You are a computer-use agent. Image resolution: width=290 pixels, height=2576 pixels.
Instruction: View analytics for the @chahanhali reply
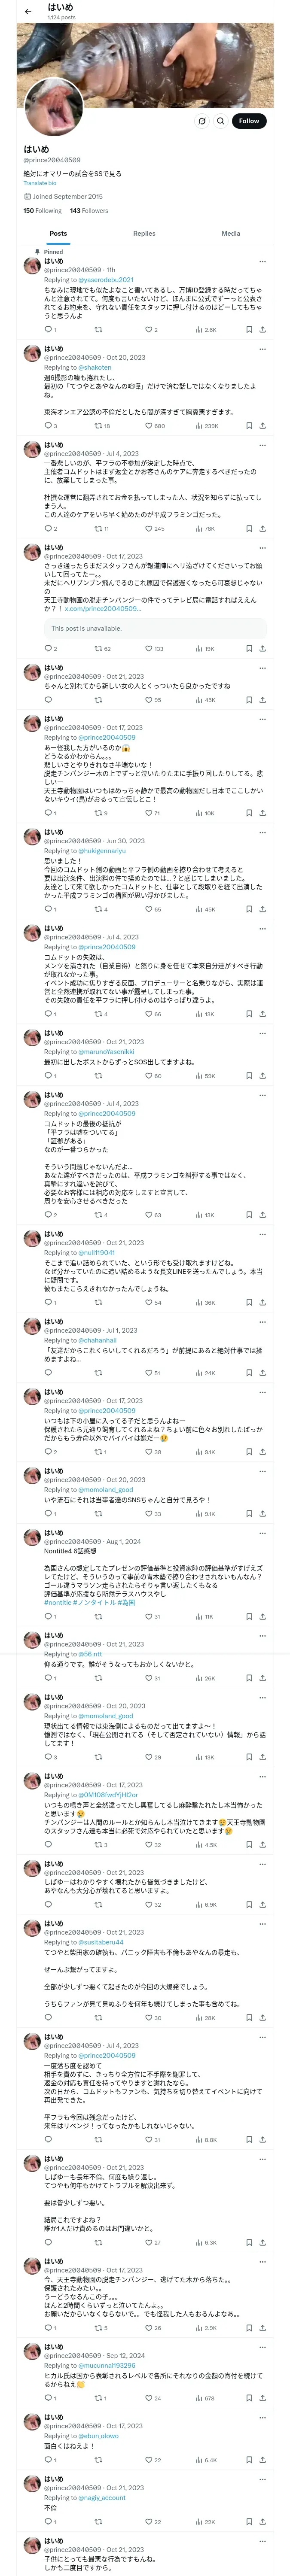tap(199, 1373)
